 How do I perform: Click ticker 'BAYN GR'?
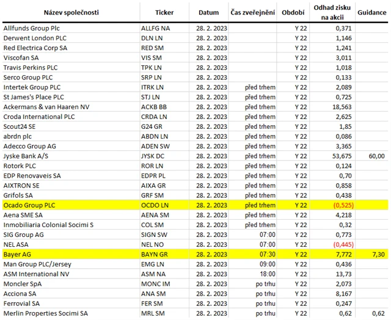155,255
